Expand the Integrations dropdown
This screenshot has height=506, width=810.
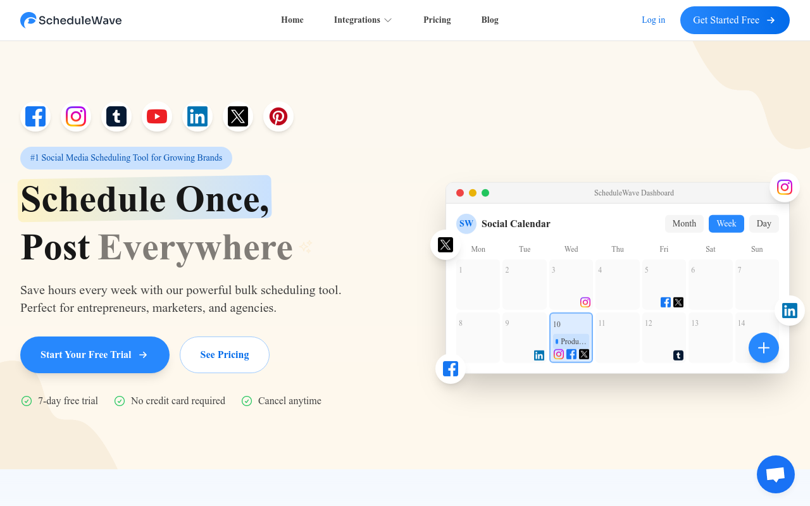pos(363,20)
